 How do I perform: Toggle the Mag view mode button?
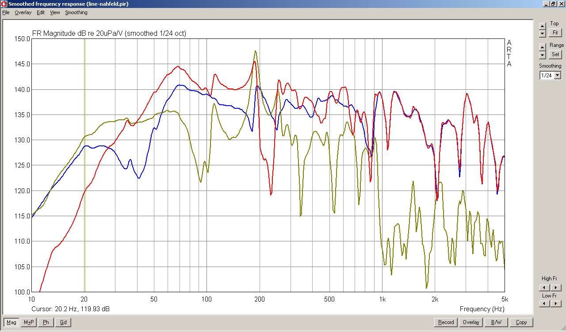11,322
